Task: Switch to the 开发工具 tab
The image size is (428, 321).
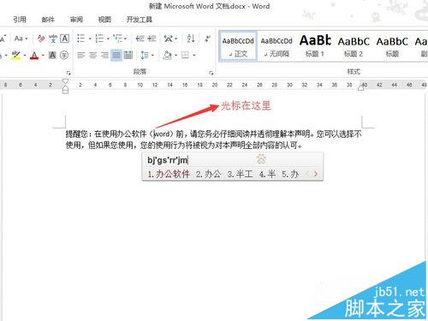Action: [x=140, y=20]
